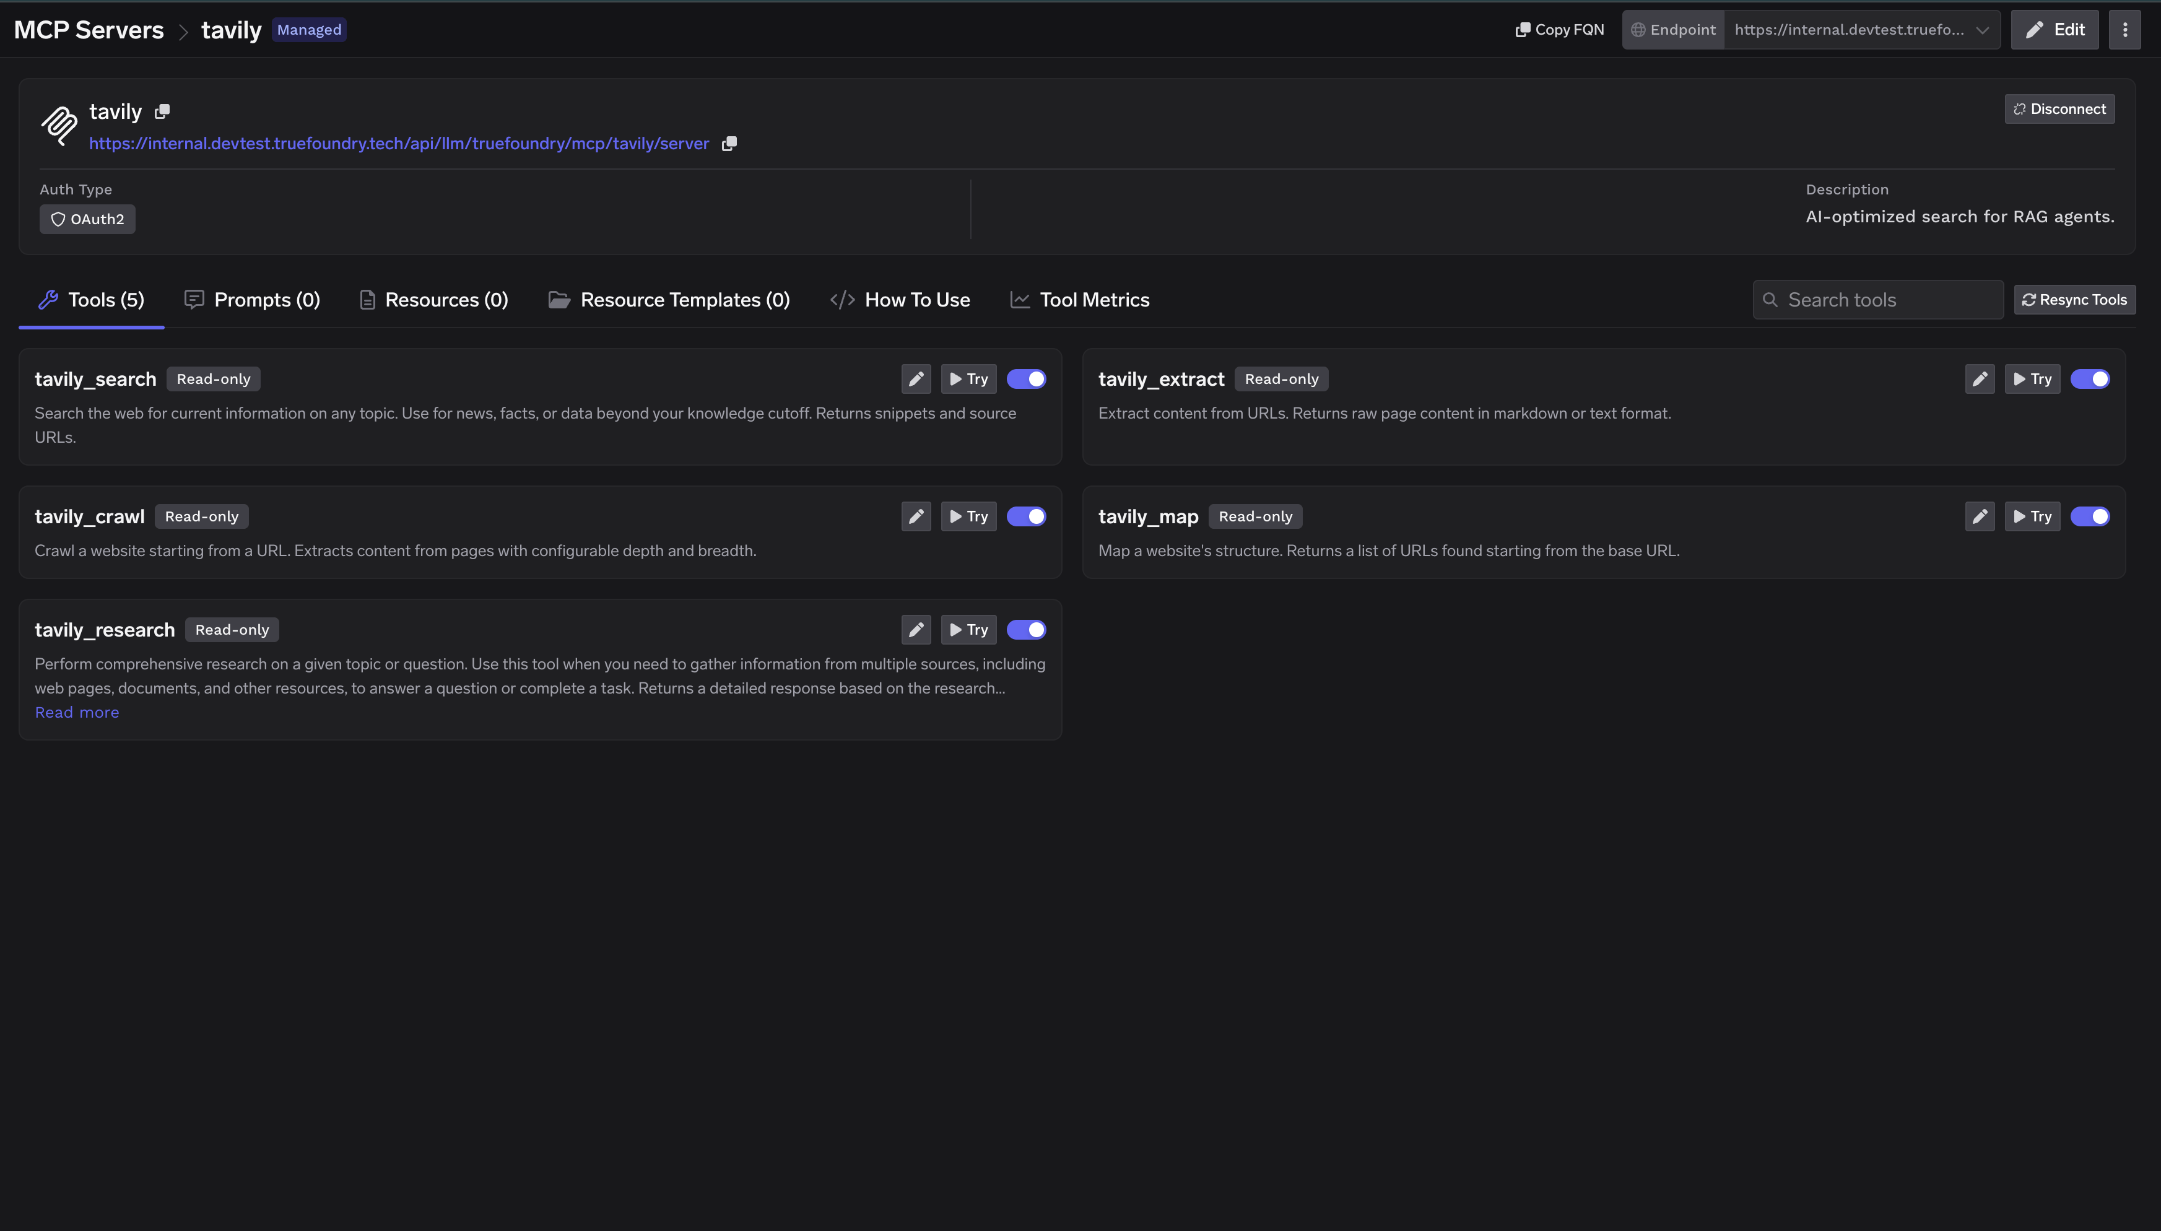This screenshot has height=1231, width=2161.
Task: Switch to the Resources (0) tab
Action: [x=433, y=300]
